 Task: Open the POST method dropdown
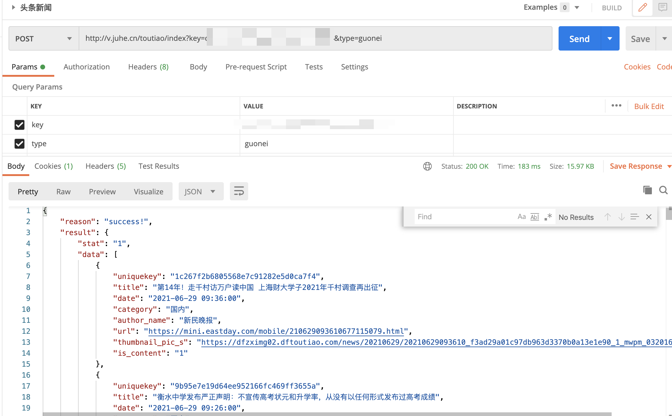pyautogui.click(x=44, y=39)
